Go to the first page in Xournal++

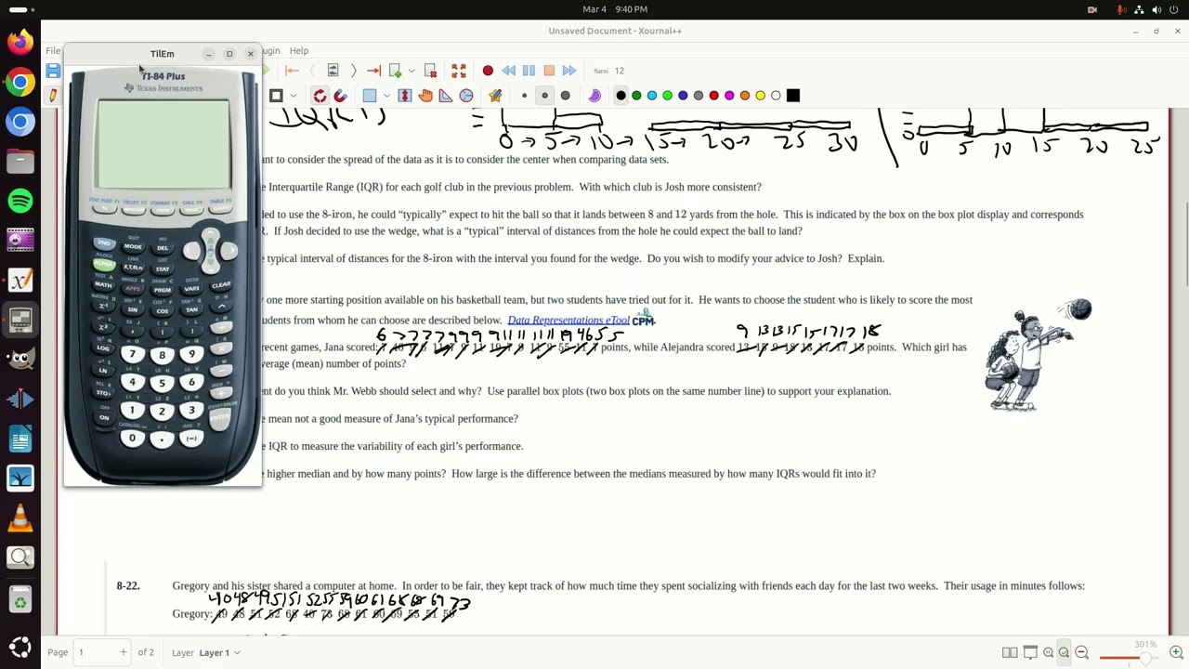pos(293,71)
